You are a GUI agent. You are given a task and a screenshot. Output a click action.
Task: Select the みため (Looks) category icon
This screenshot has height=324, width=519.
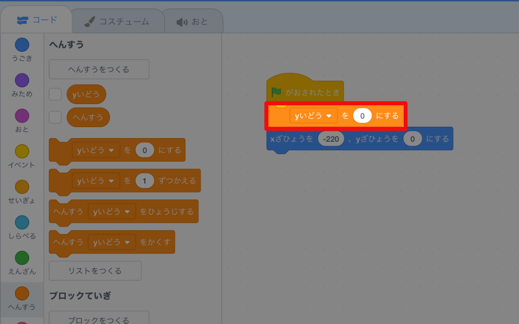(x=22, y=80)
